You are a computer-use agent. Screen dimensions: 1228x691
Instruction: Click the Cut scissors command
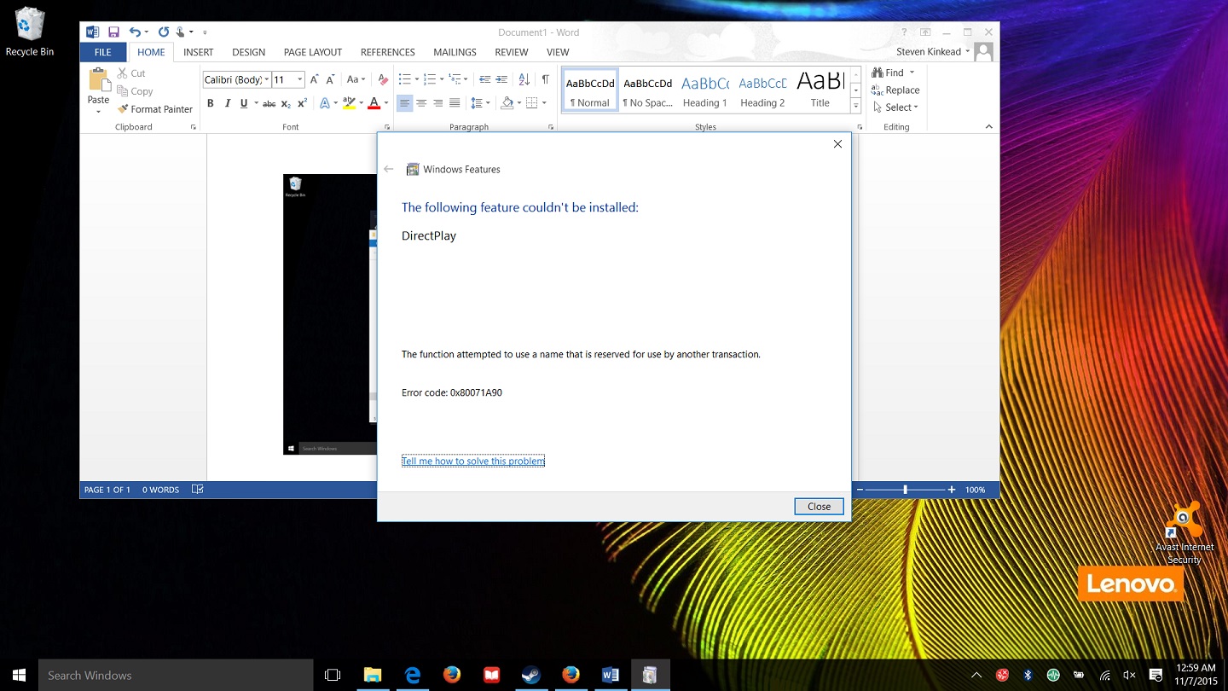coord(131,73)
